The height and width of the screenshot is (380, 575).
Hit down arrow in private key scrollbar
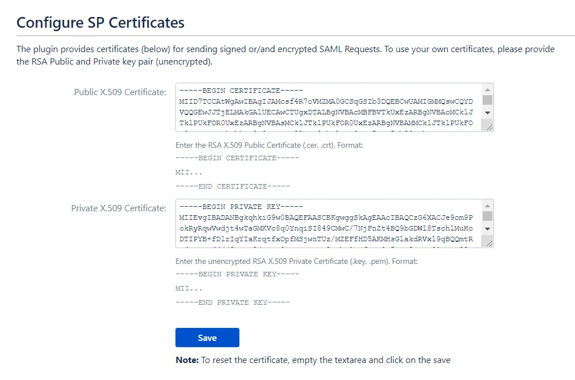pyautogui.click(x=487, y=228)
